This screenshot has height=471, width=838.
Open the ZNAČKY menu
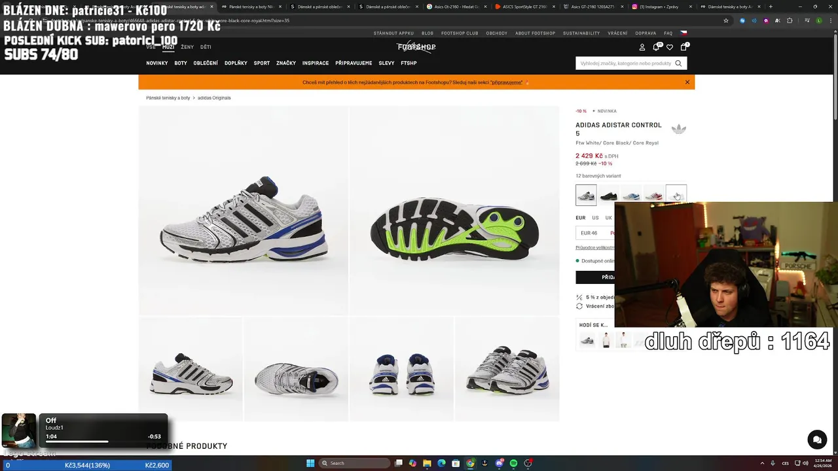286,63
